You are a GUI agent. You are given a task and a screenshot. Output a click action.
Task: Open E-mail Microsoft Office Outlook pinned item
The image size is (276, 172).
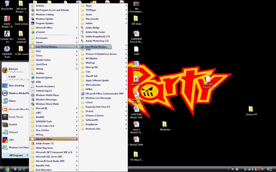click(15, 78)
